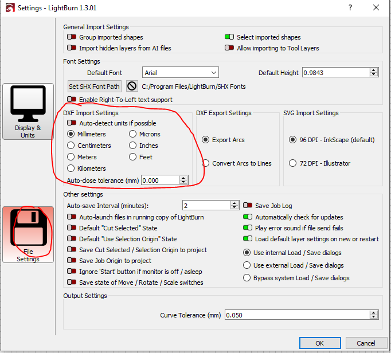Select the Inches DXF import unit

click(x=132, y=146)
